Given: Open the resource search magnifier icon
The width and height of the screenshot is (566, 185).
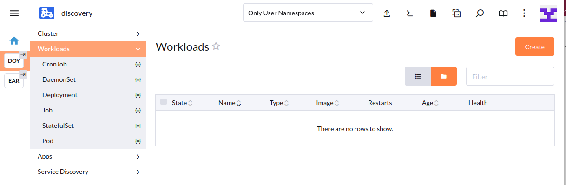Looking at the screenshot, I should click(480, 13).
